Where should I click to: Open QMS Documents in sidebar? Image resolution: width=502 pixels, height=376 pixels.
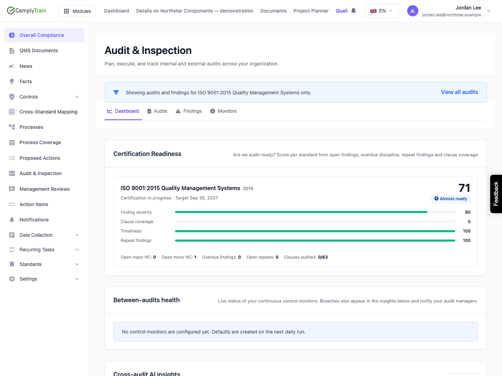[x=44, y=50]
